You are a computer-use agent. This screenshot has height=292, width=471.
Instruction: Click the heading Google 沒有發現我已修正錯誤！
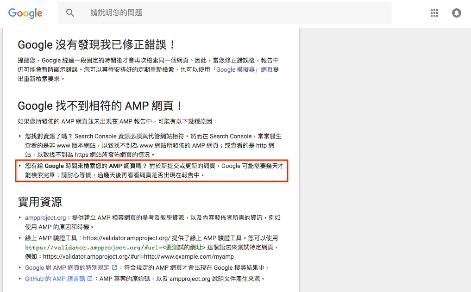(96, 45)
